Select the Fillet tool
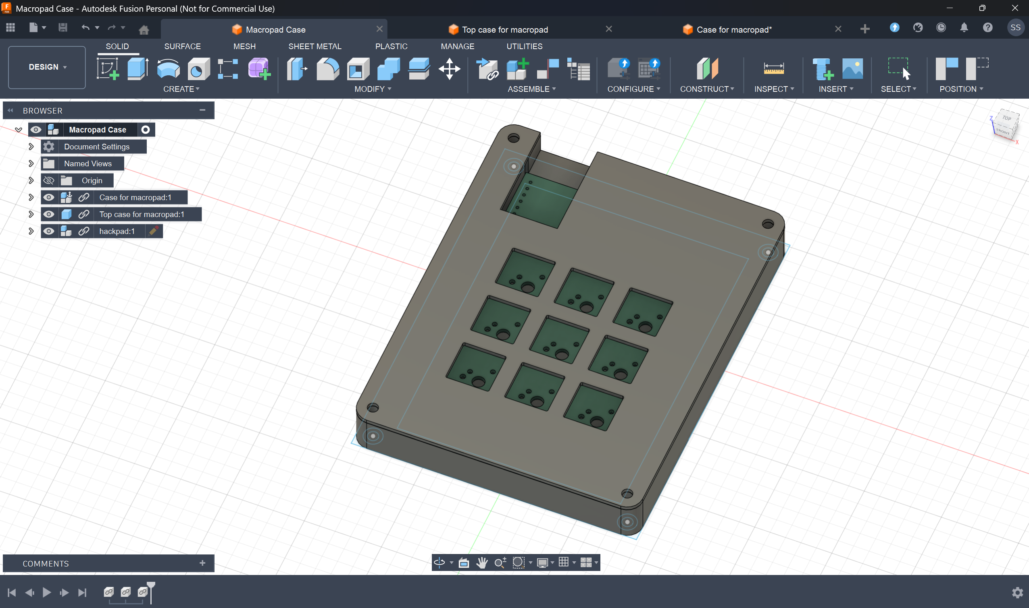Viewport: 1029px width, 608px height. [328, 69]
